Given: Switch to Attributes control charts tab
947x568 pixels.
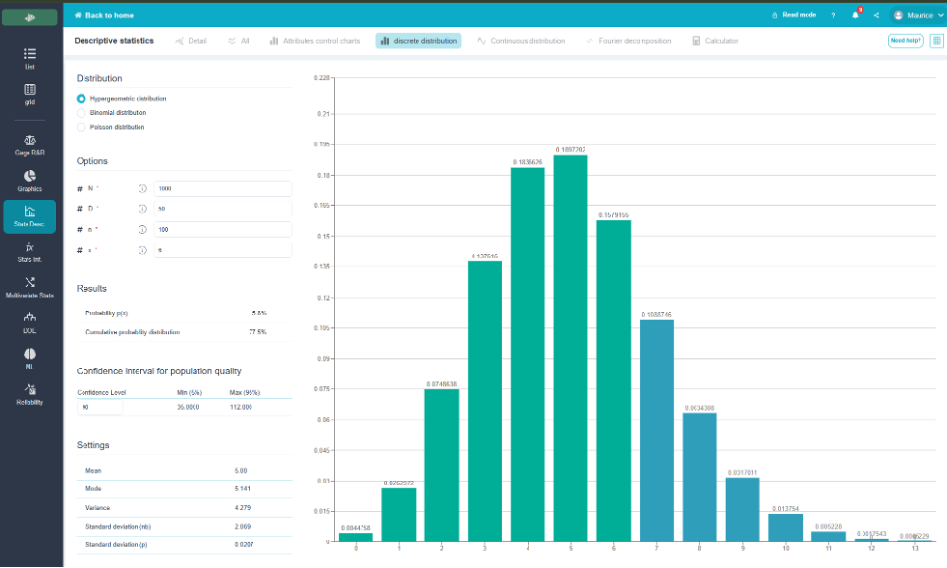Looking at the screenshot, I should click(x=314, y=41).
